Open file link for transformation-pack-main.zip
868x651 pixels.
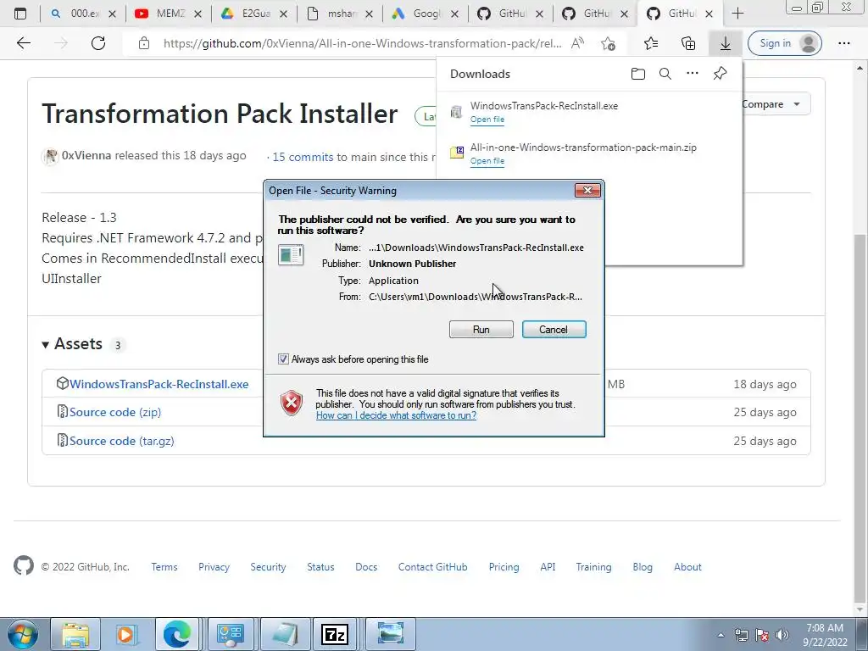[x=487, y=161]
